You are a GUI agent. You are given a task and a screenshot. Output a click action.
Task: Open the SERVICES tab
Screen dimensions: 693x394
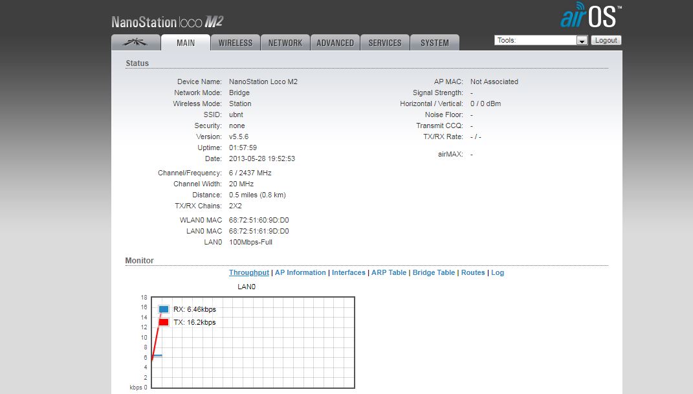(385, 43)
